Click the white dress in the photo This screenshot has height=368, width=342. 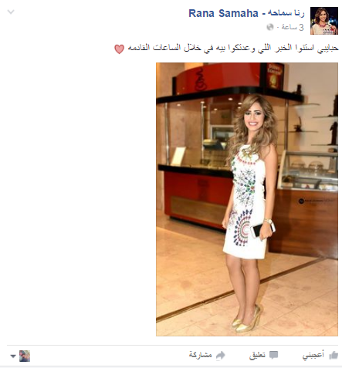pyautogui.click(x=245, y=203)
